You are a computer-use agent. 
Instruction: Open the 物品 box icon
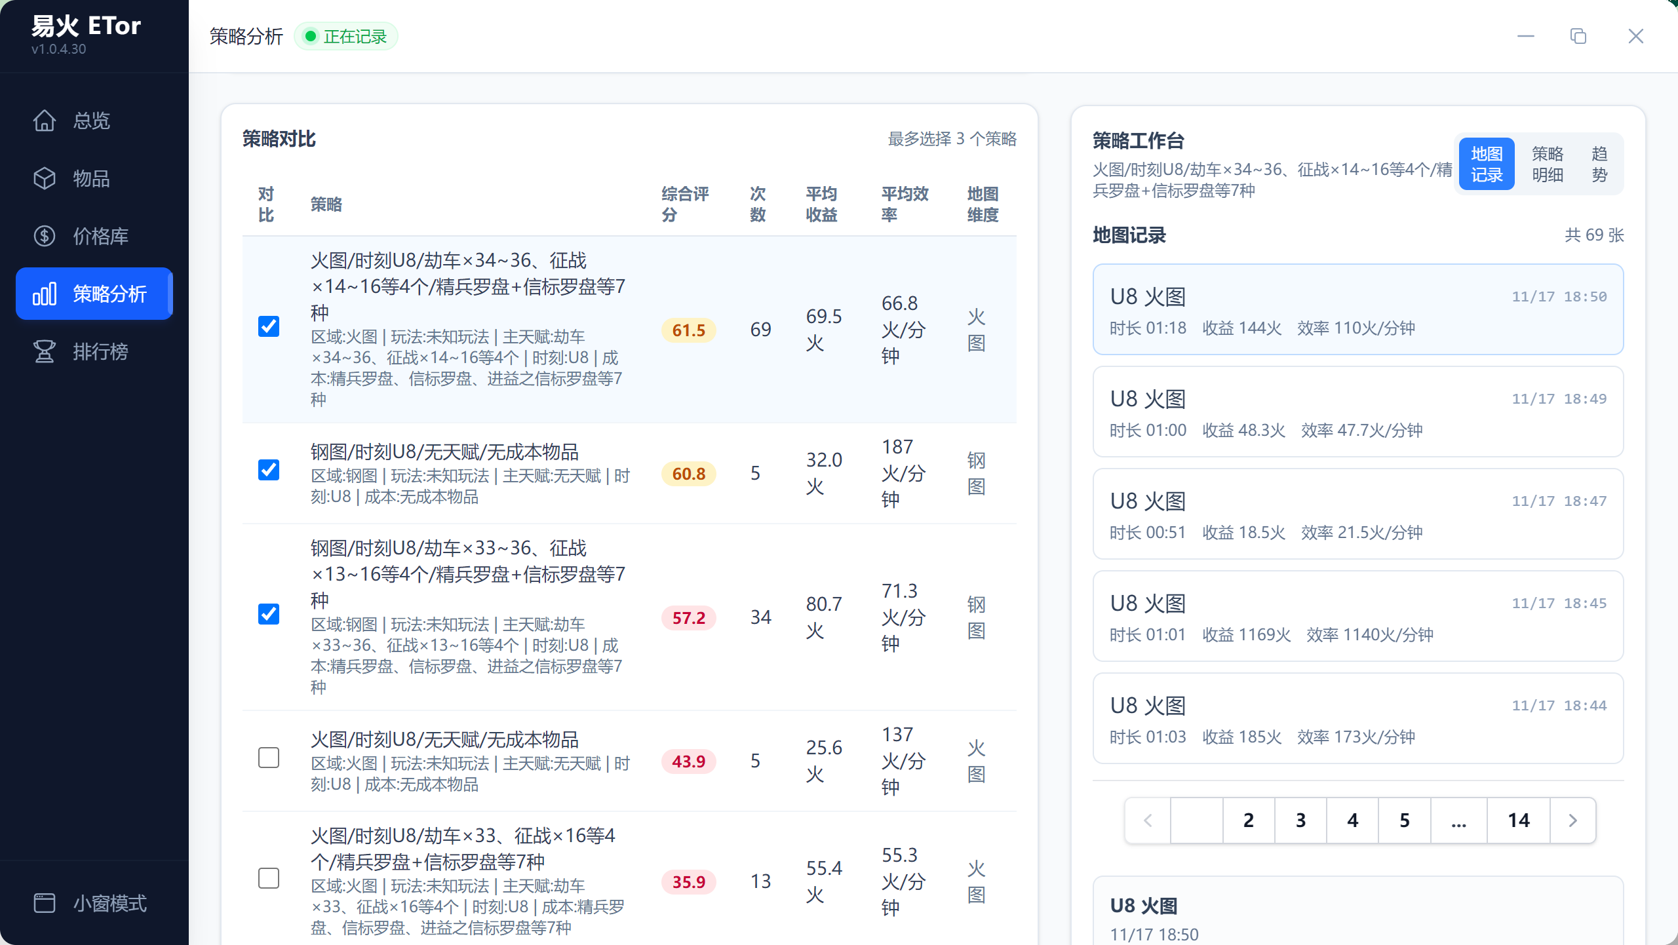point(45,178)
